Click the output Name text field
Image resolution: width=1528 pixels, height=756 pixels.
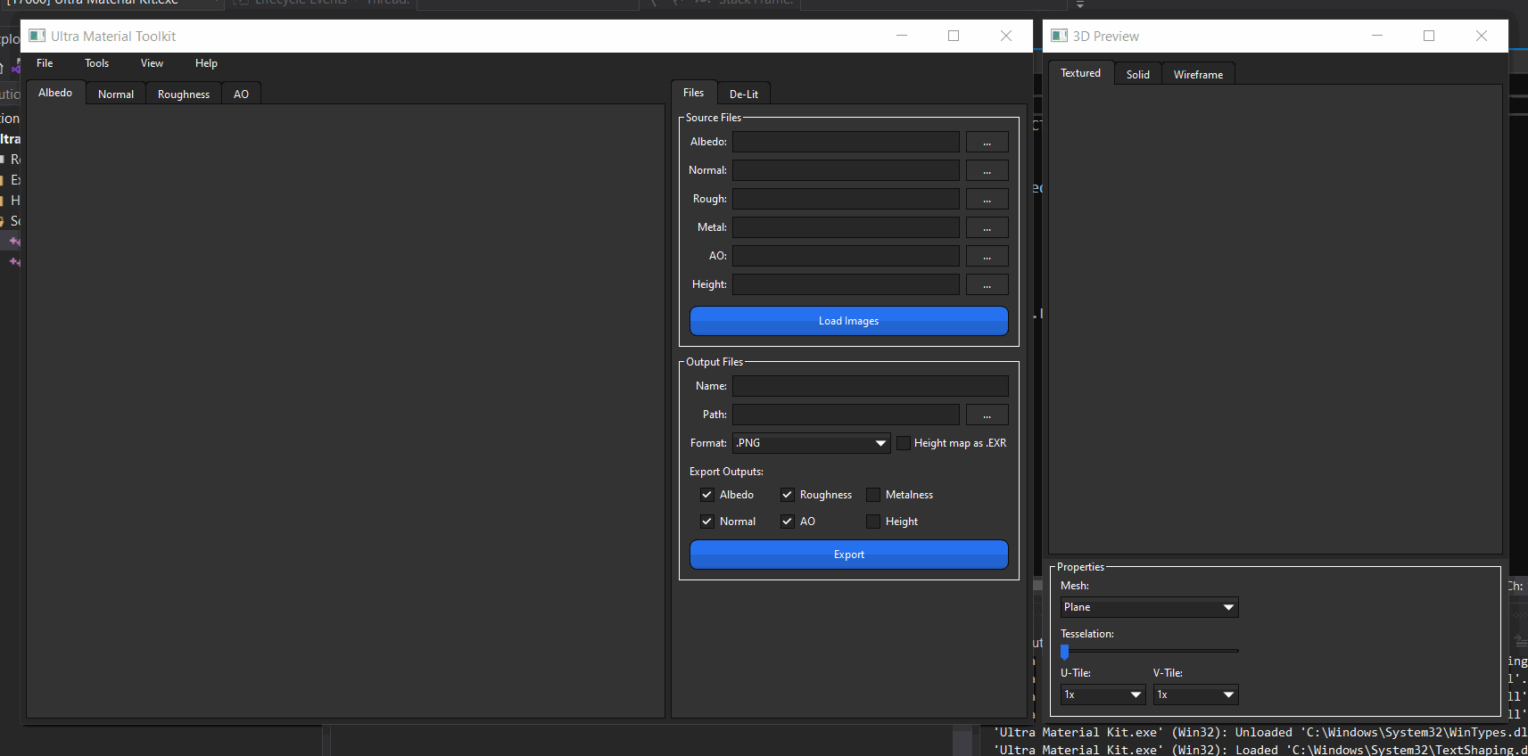[x=870, y=386]
